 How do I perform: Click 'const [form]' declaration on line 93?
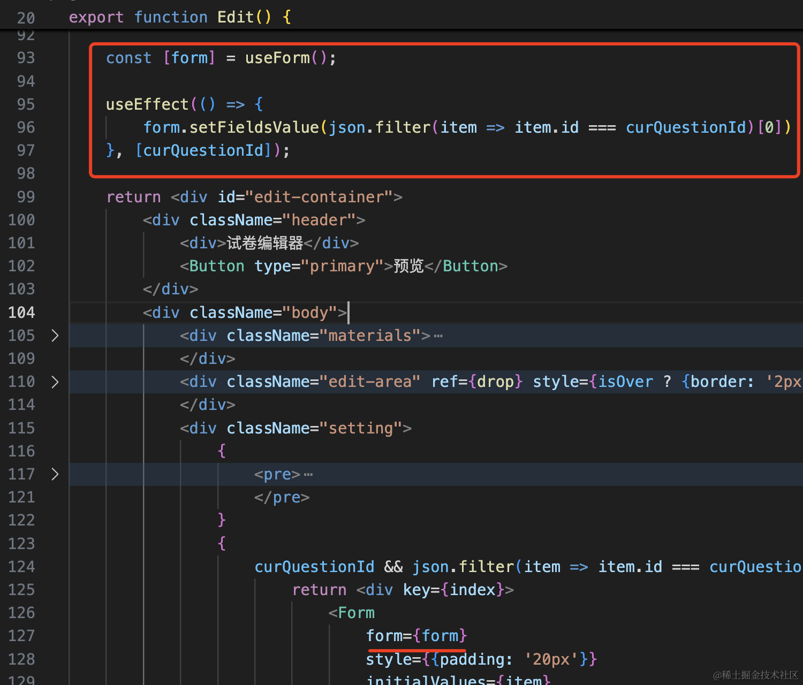click(161, 58)
